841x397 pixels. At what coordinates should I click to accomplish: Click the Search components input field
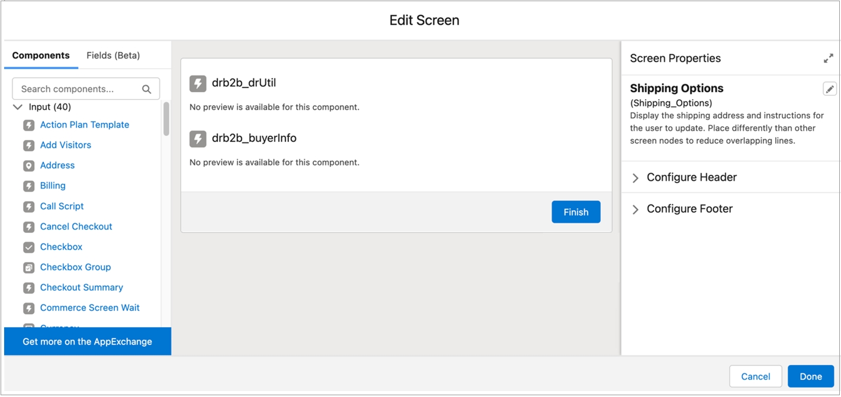(x=77, y=89)
